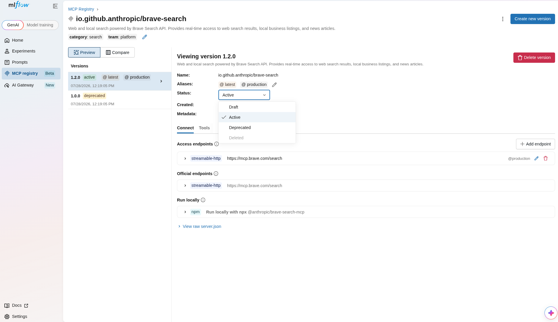Click the @production label on access endpoint
558x322 pixels.
[x=519, y=159]
